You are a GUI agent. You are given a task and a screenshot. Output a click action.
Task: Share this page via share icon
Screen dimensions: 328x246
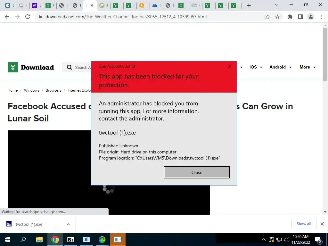click(267, 17)
